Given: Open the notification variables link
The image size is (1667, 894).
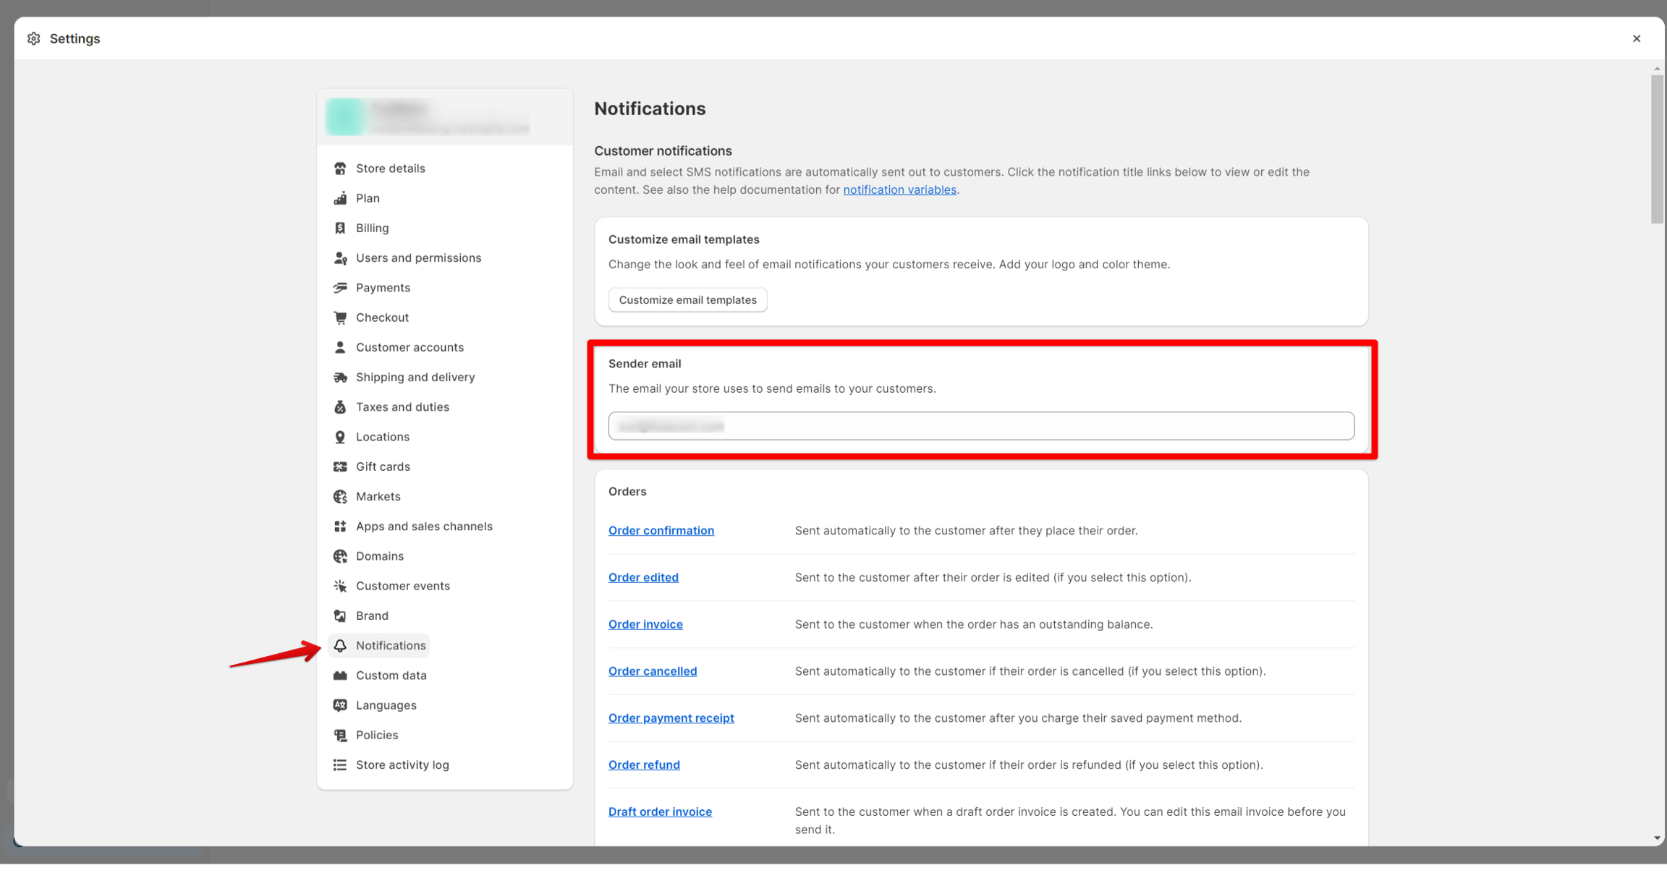Looking at the screenshot, I should [x=899, y=190].
